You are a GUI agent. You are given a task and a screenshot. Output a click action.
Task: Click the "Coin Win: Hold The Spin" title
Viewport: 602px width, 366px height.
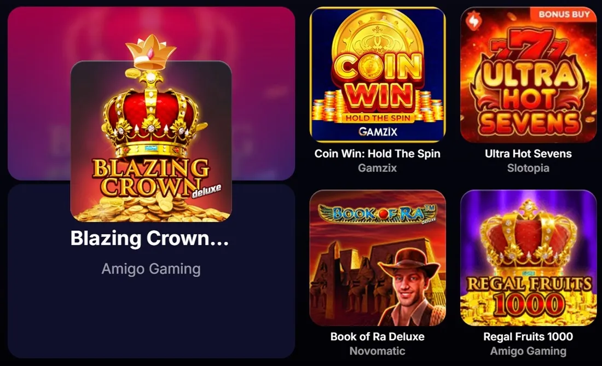tap(378, 154)
